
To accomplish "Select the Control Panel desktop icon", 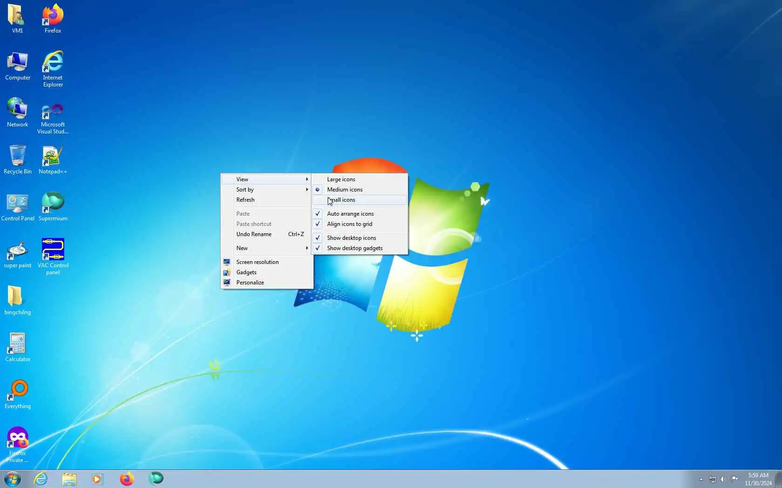I will pyautogui.click(x=18, y=207).
